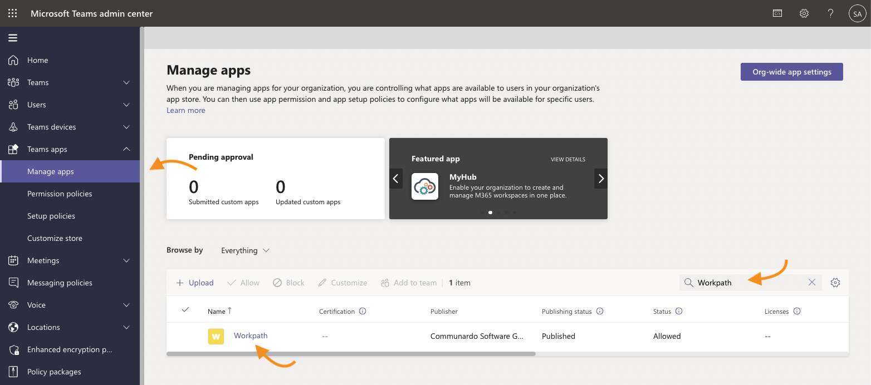This screenshot has width=871, height=385.
Task: Click the Teams people icon in sidebar
Action: [x=13, y=82]
